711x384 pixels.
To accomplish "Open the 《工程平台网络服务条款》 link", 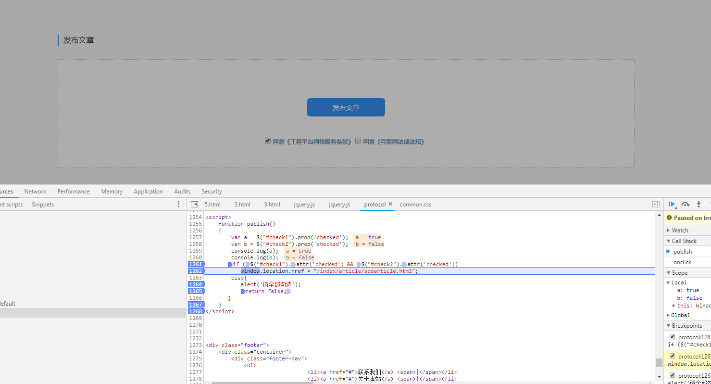I will [x=319, y=141].
